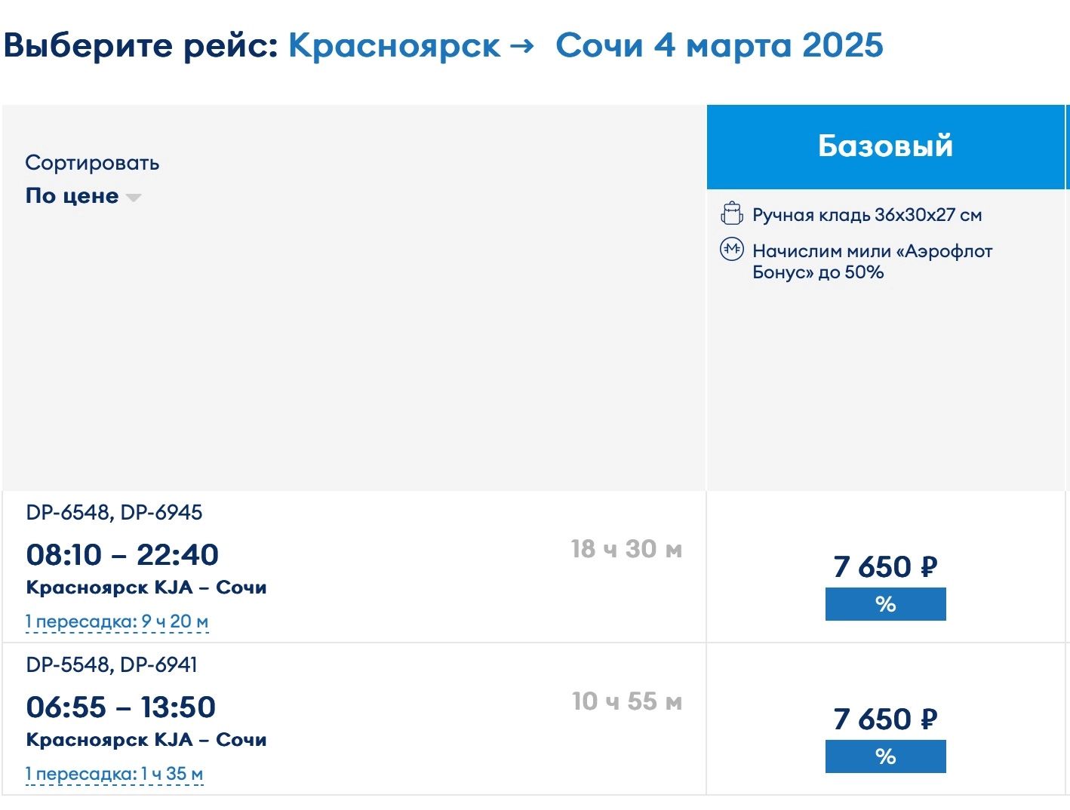Select the flight row 08:10 – 22:40

click(x=354, y=567)
